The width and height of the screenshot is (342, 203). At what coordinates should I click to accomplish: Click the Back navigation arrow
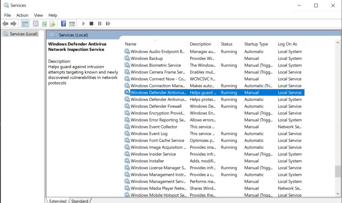(x=5, y=23)
